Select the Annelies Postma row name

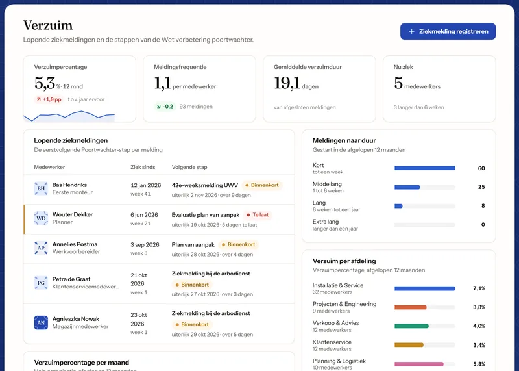[75, 244]
